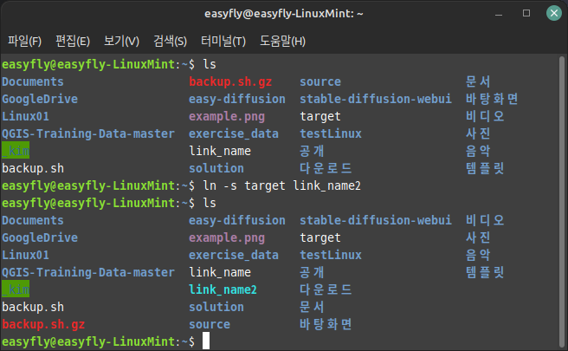
Task: Click the highlighted _kim entry in the second listing
Action: point(16,289)
